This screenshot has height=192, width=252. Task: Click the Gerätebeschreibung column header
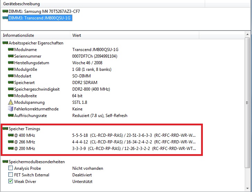click(x=103, y=4)
